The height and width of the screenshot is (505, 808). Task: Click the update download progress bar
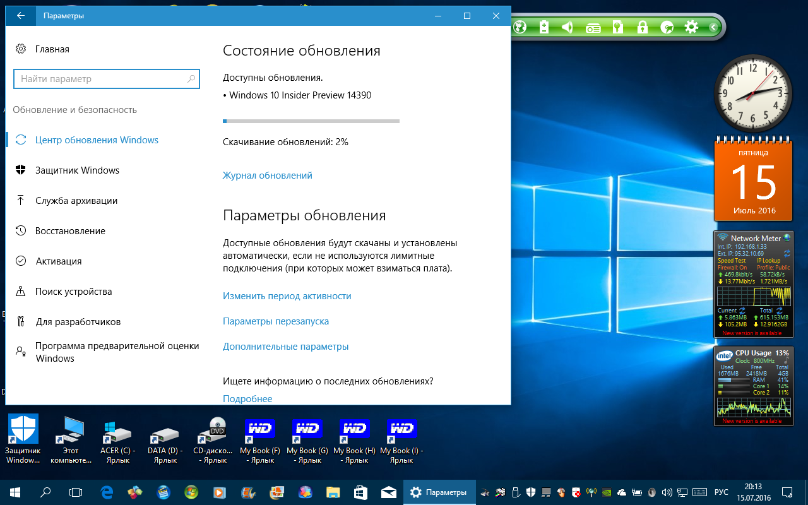(x=311, y=121)
